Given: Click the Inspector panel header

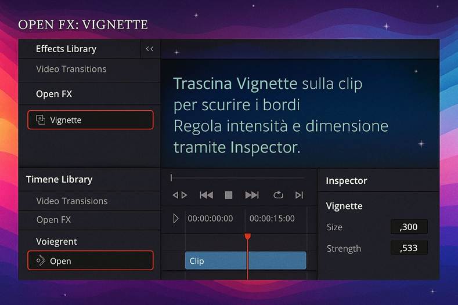Looking at the screenshot, I should [x=347, y=181].
